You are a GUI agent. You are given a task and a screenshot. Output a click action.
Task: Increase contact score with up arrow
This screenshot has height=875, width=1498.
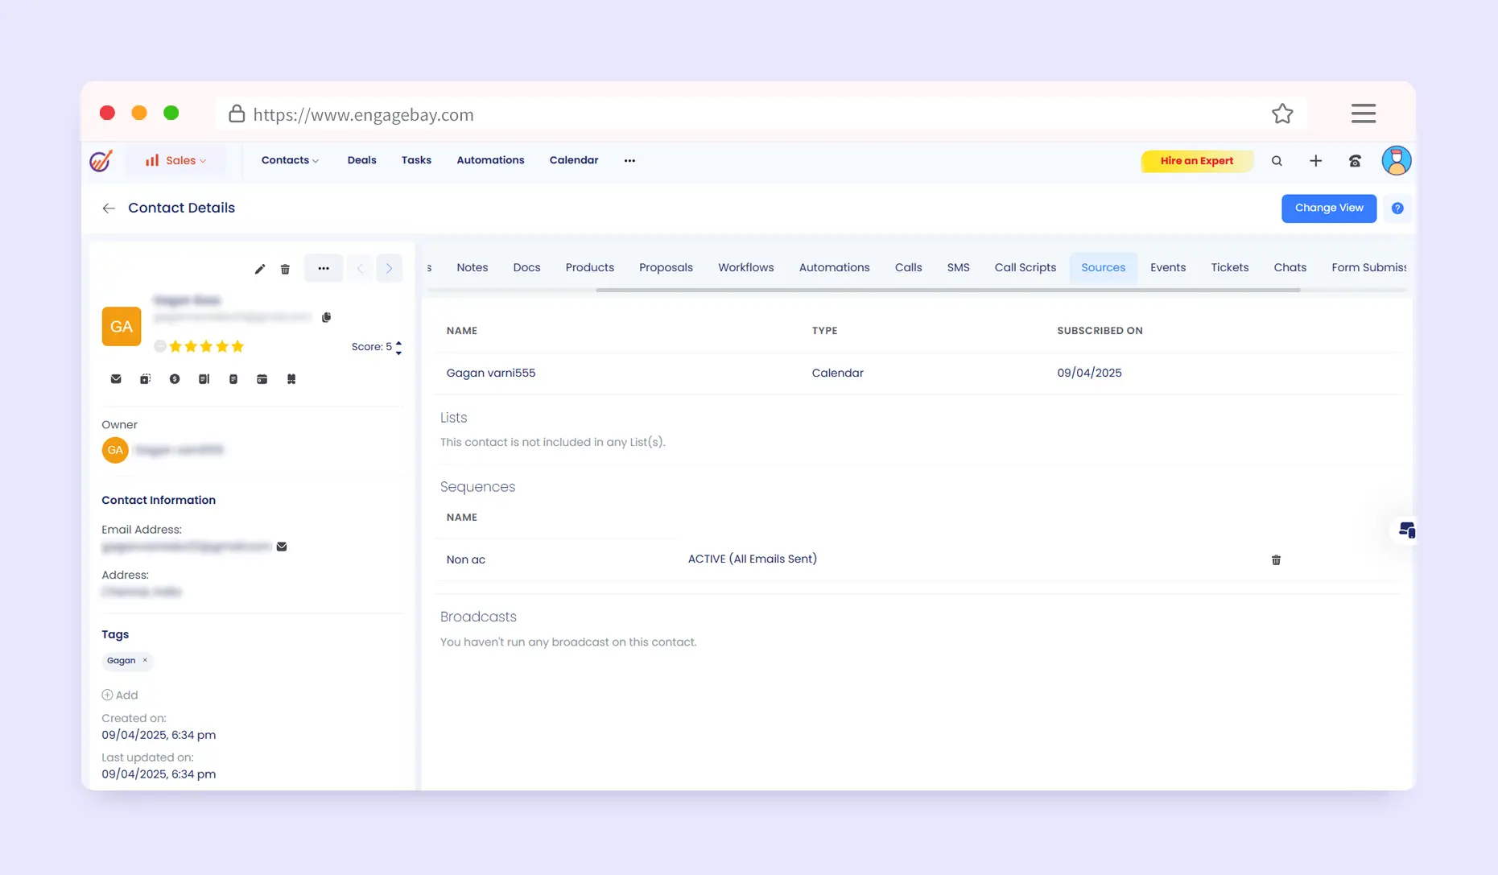click(x=398, y=343)
